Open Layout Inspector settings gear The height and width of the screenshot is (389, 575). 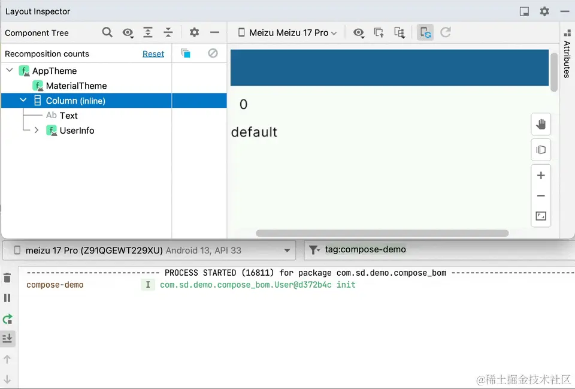(544, 11)
